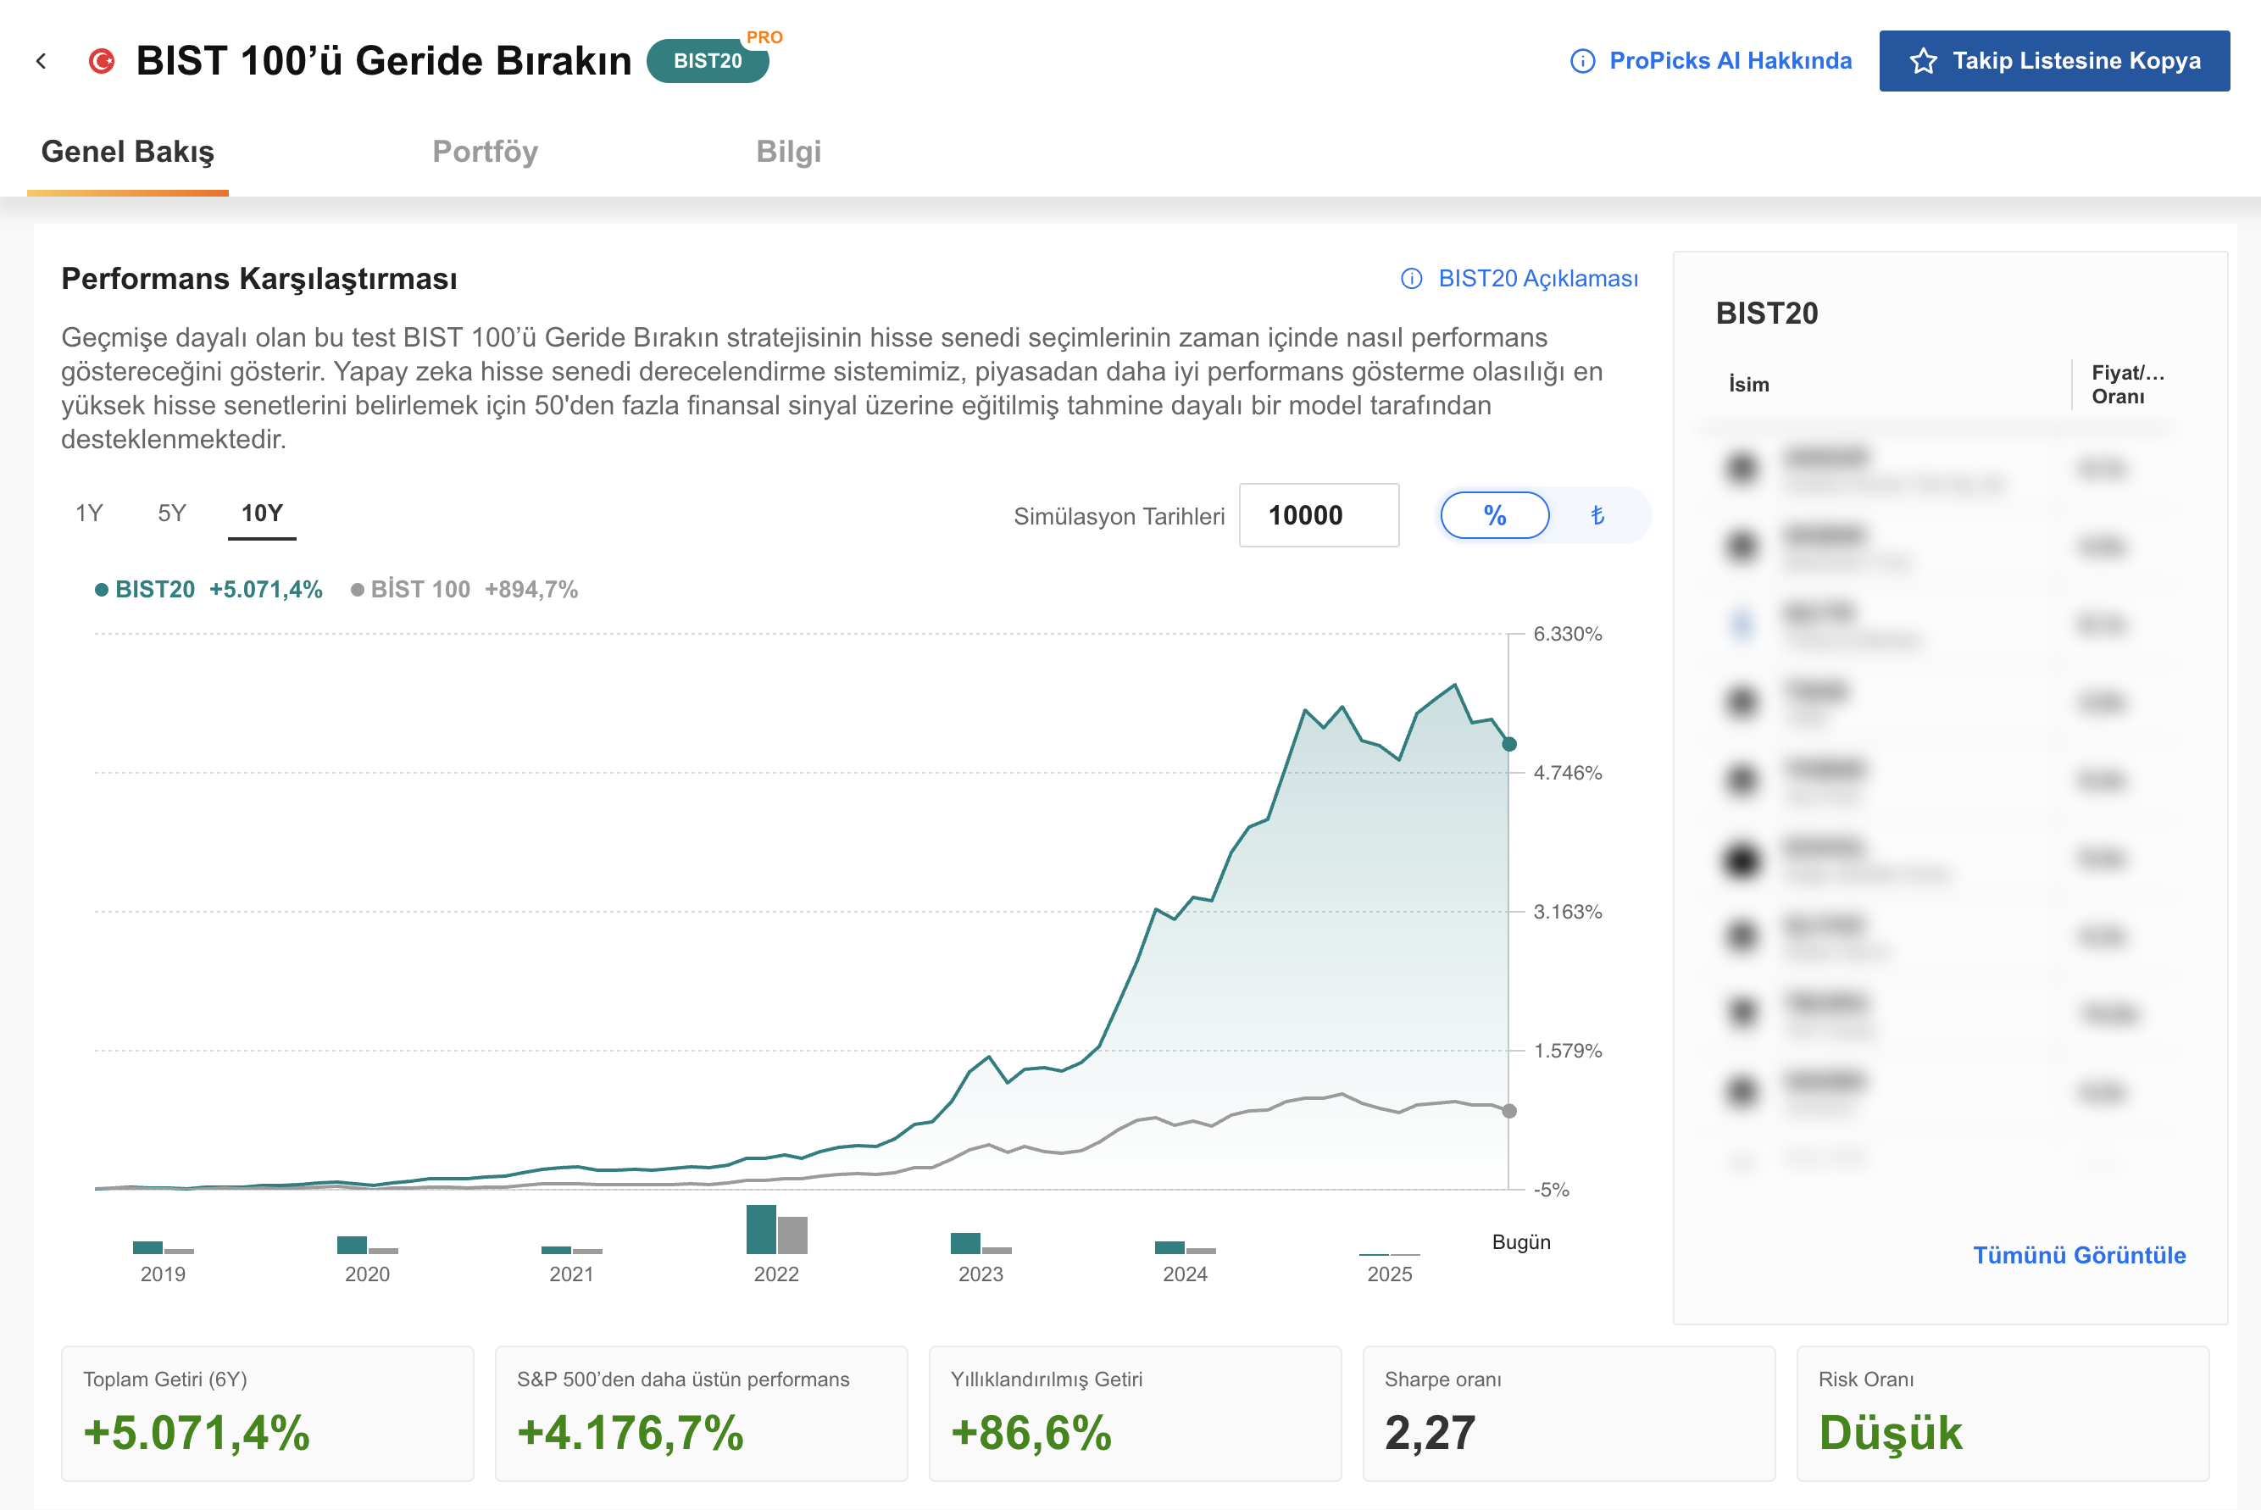Viewport: 2261px width, 1510px height.
Task: Toggle BIST20 series in chart legend
Action: tap(208, 590)
